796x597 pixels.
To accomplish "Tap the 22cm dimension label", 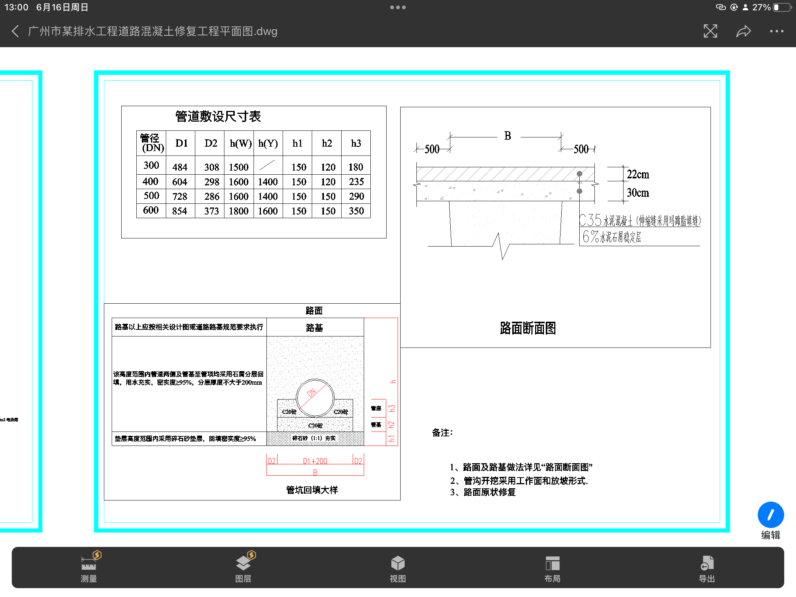I will point(638,174).
